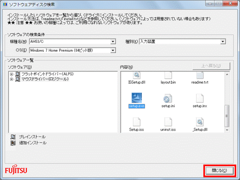
Task: Click the 上へ戻る(U) button
Action: (211, 66)
